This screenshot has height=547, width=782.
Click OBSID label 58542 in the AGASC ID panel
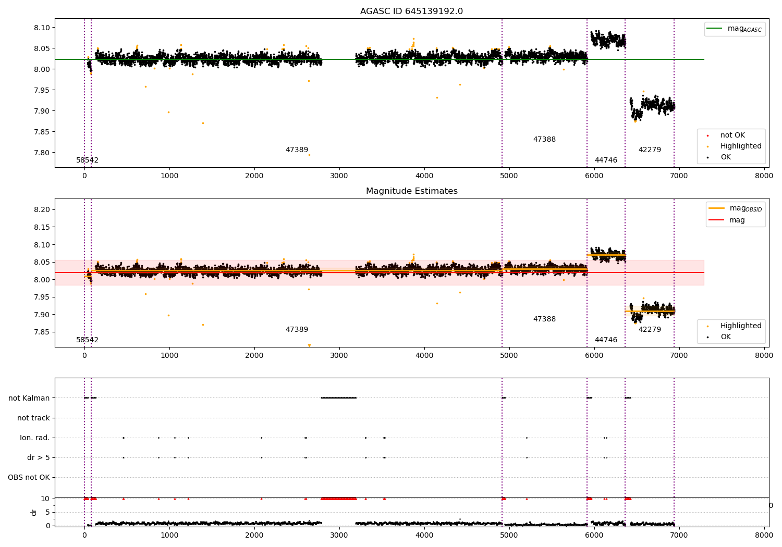[87, 160]
